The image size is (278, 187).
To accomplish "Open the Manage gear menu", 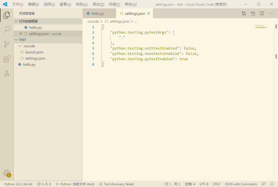I will (x=7, y=173).
